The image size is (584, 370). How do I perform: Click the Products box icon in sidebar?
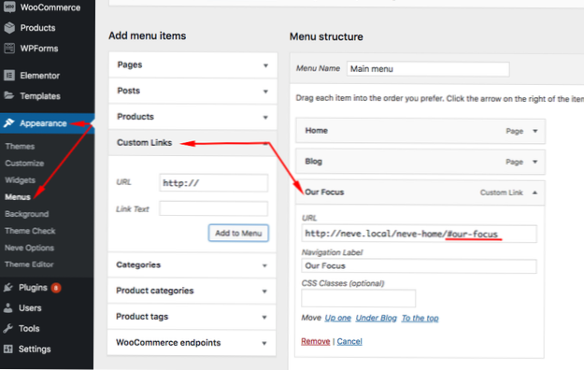(9, 28)
